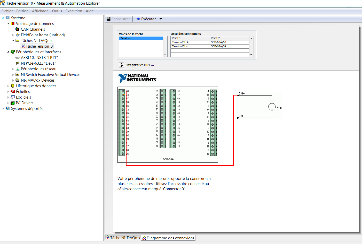
Task: Click the Exécuter button label
Action: [x=148, y=19]
